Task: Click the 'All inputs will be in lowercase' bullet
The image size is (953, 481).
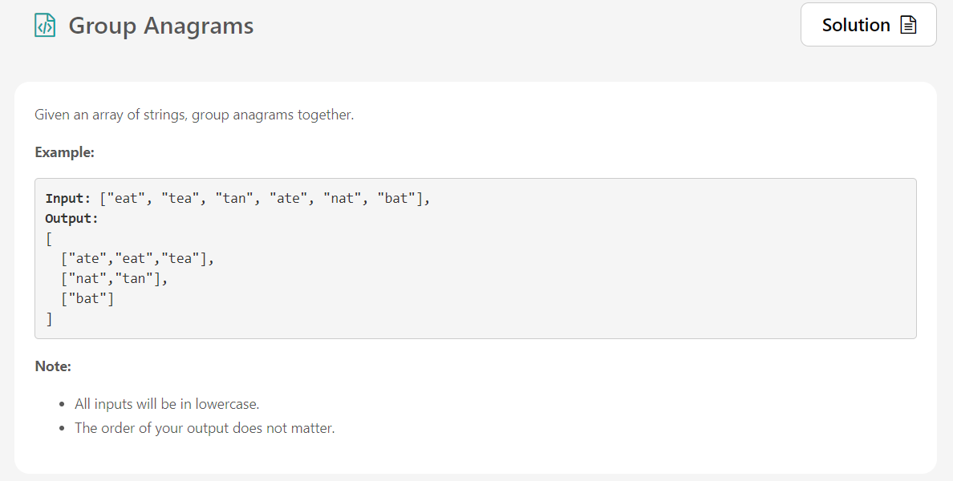Action: pos(167,404)
